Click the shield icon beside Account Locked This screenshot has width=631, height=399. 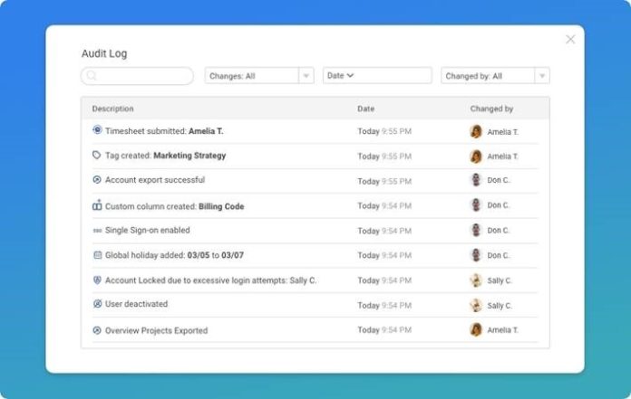click(x=97, y=280)
